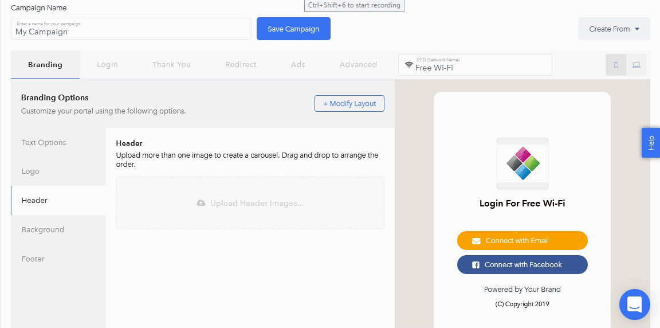Open the Thank You tab

coord(171,64)
